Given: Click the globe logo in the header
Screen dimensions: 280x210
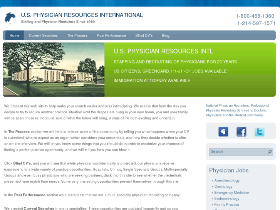Looking at the screenshot, I should coord(10,18).
